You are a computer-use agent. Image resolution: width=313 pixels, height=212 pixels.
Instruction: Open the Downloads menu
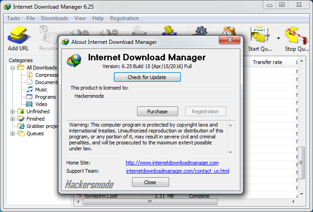(54, 18)
